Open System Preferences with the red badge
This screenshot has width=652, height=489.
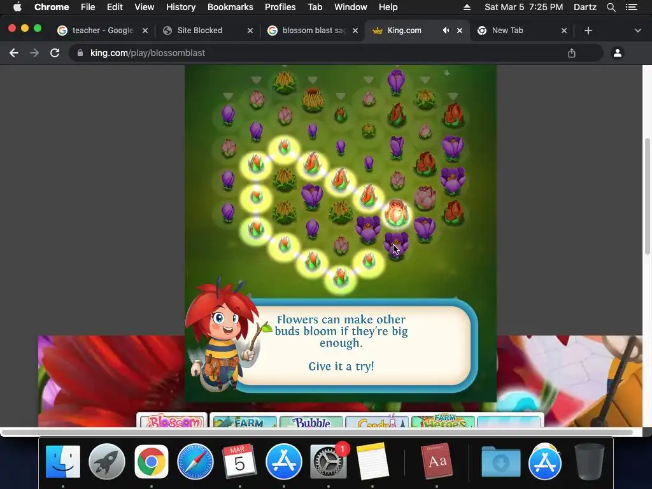[329, 462]
